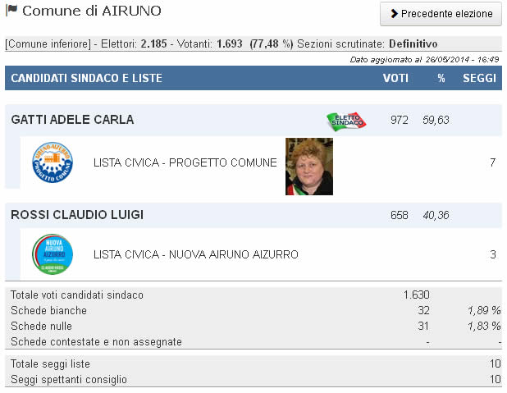This screenshot has height=393, width=507.
Task: Select candidate ROSSI CLAUDIO LUIGI name
Action: click(77, 215)
